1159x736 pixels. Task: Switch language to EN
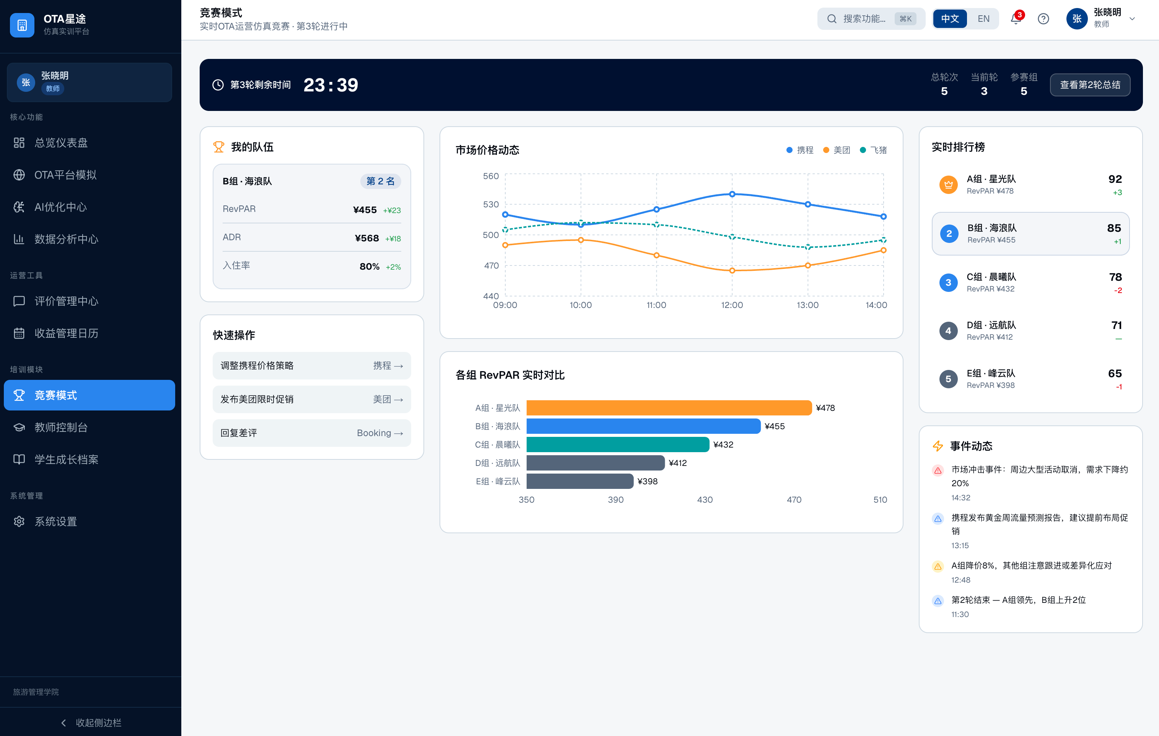(x=983, y=19)
